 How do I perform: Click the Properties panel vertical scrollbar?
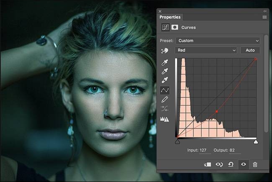(x=266, y=84)
